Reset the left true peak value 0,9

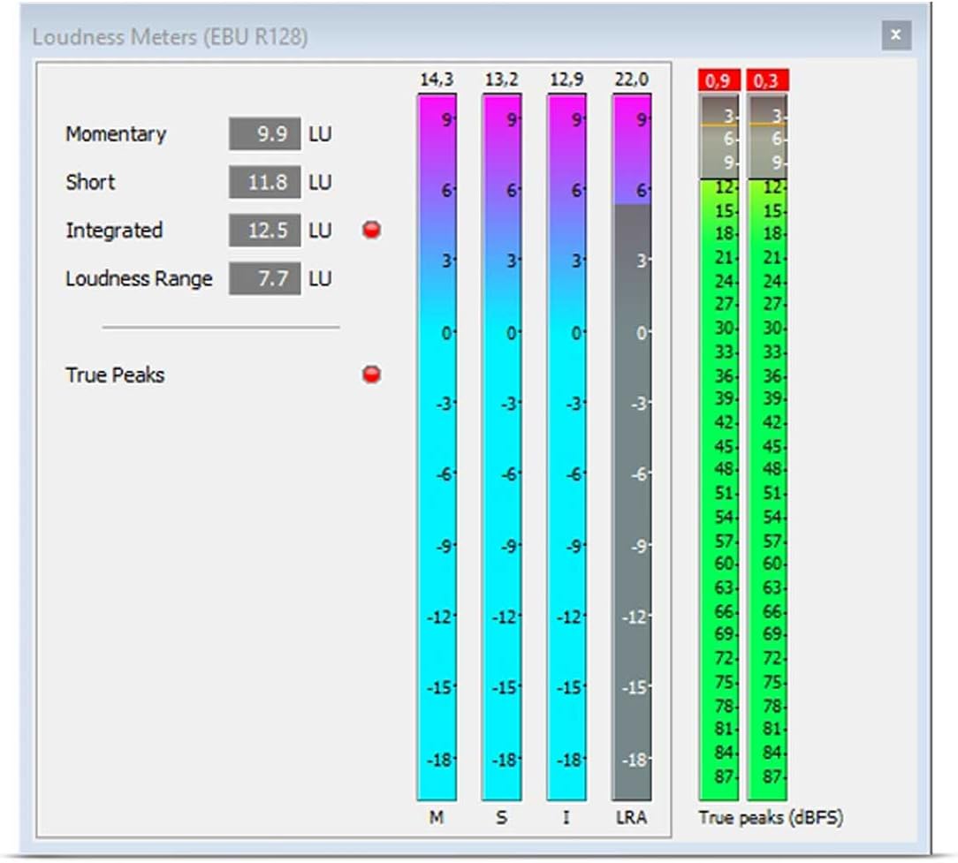[x=721, y=81]
